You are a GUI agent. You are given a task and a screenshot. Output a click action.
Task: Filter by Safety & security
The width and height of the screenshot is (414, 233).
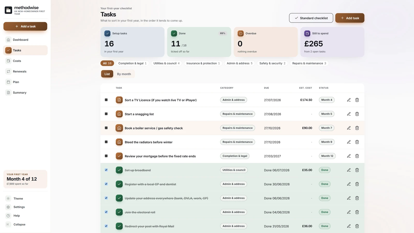(272, 63)
